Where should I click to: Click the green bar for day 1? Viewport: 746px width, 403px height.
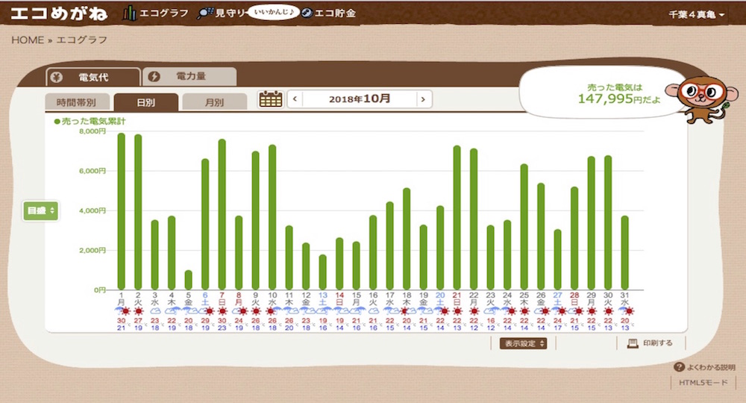click(121, 212)
